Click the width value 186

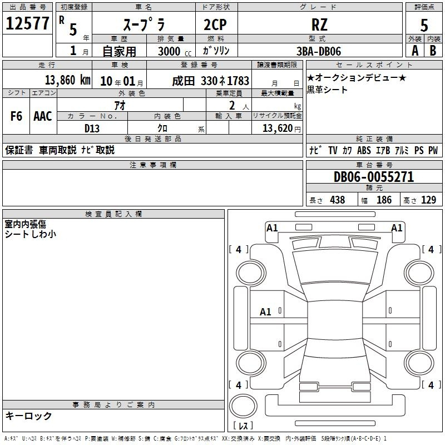[x=384, y=200]
